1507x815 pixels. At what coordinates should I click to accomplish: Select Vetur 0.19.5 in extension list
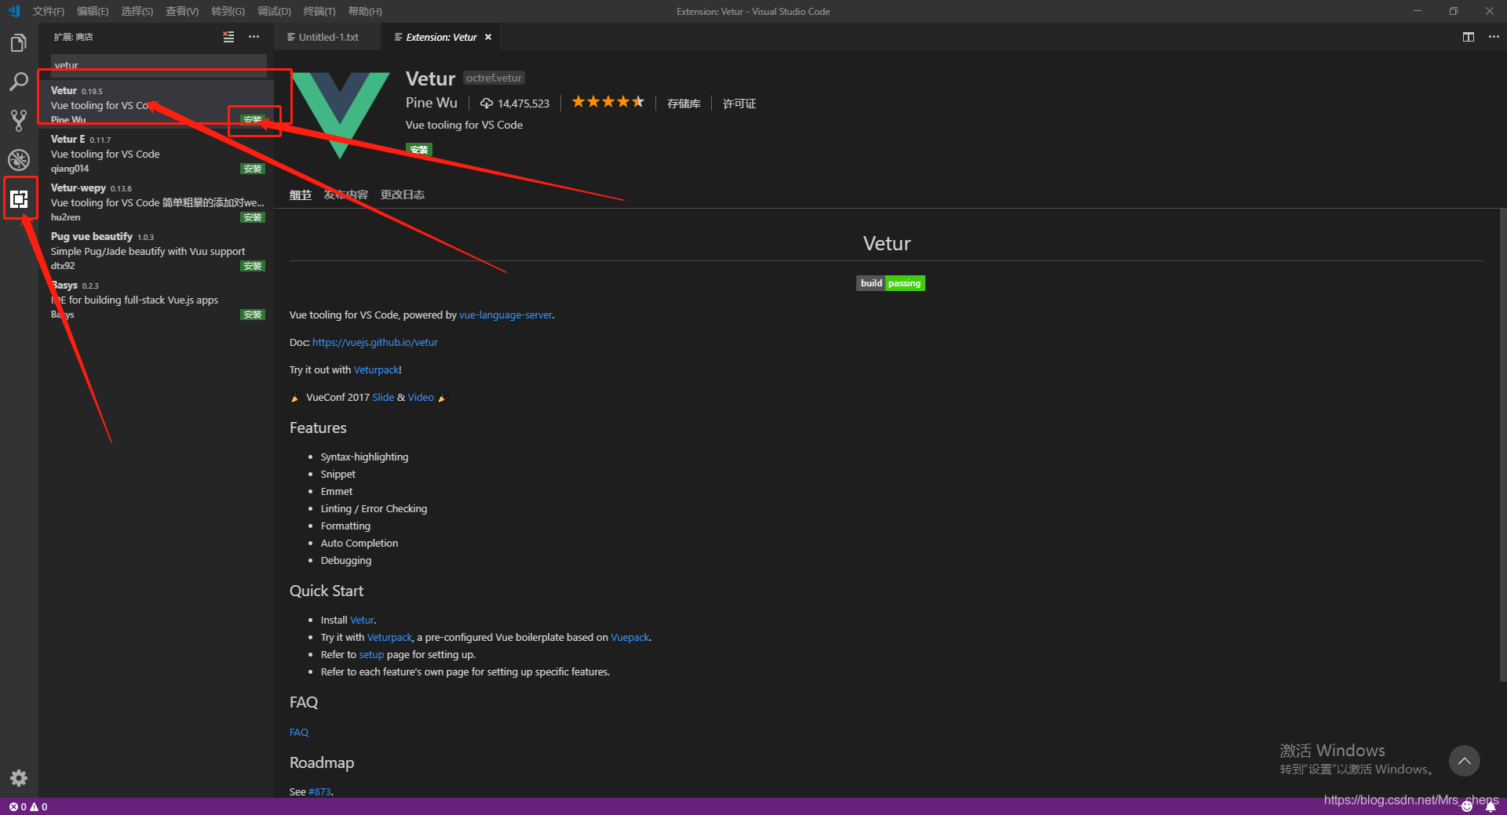coord(157,104)
